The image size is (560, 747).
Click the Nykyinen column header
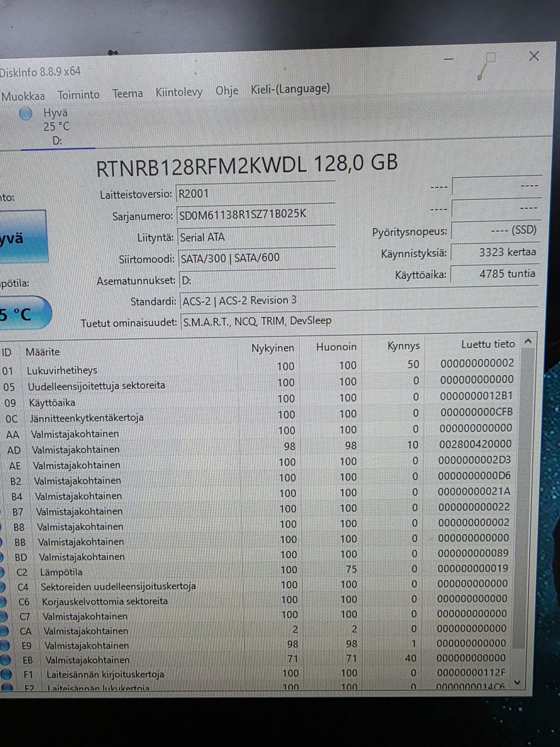coord(272,348)
